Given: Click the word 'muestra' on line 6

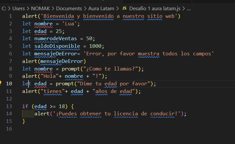Looking at the screenshot, I should (x=149, y=54).
